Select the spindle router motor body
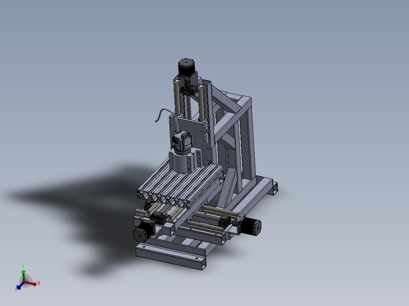This screenshot has height=306, width=409. pos(181,143)
